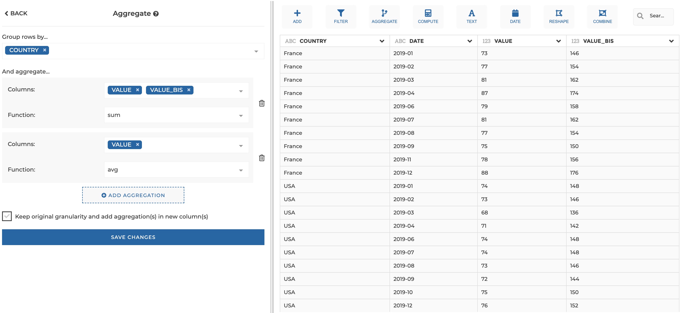Click the VALUE_BIS column header name
This screenshot has width=681, height=313.
coord(598,41)
